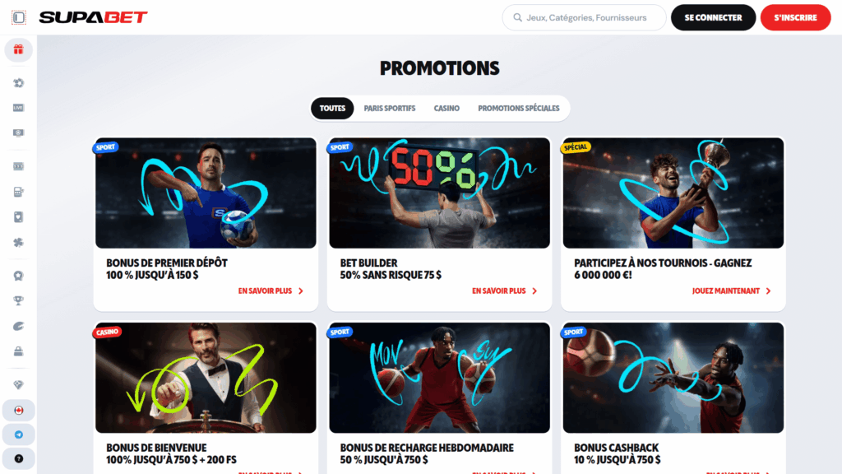This screenshot has height=474, width=842.
Task: Switch to the Casino tab
Action: (446, 108)
